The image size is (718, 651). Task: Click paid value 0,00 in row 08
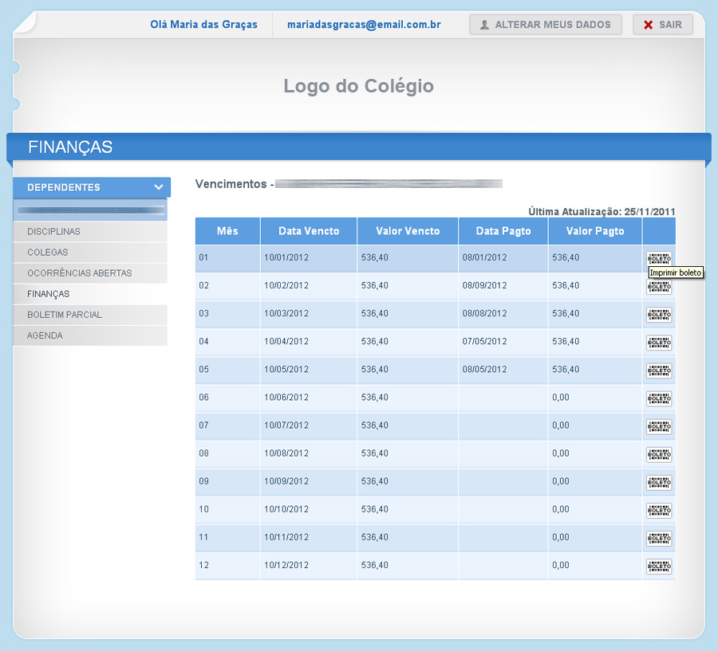coord(561,453)
